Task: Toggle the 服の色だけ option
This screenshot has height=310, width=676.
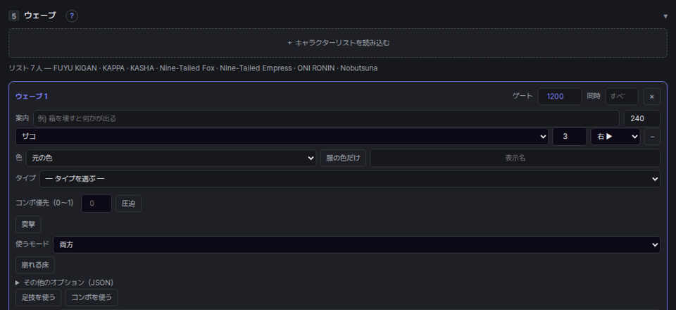Action: click(x=343, y=158)
